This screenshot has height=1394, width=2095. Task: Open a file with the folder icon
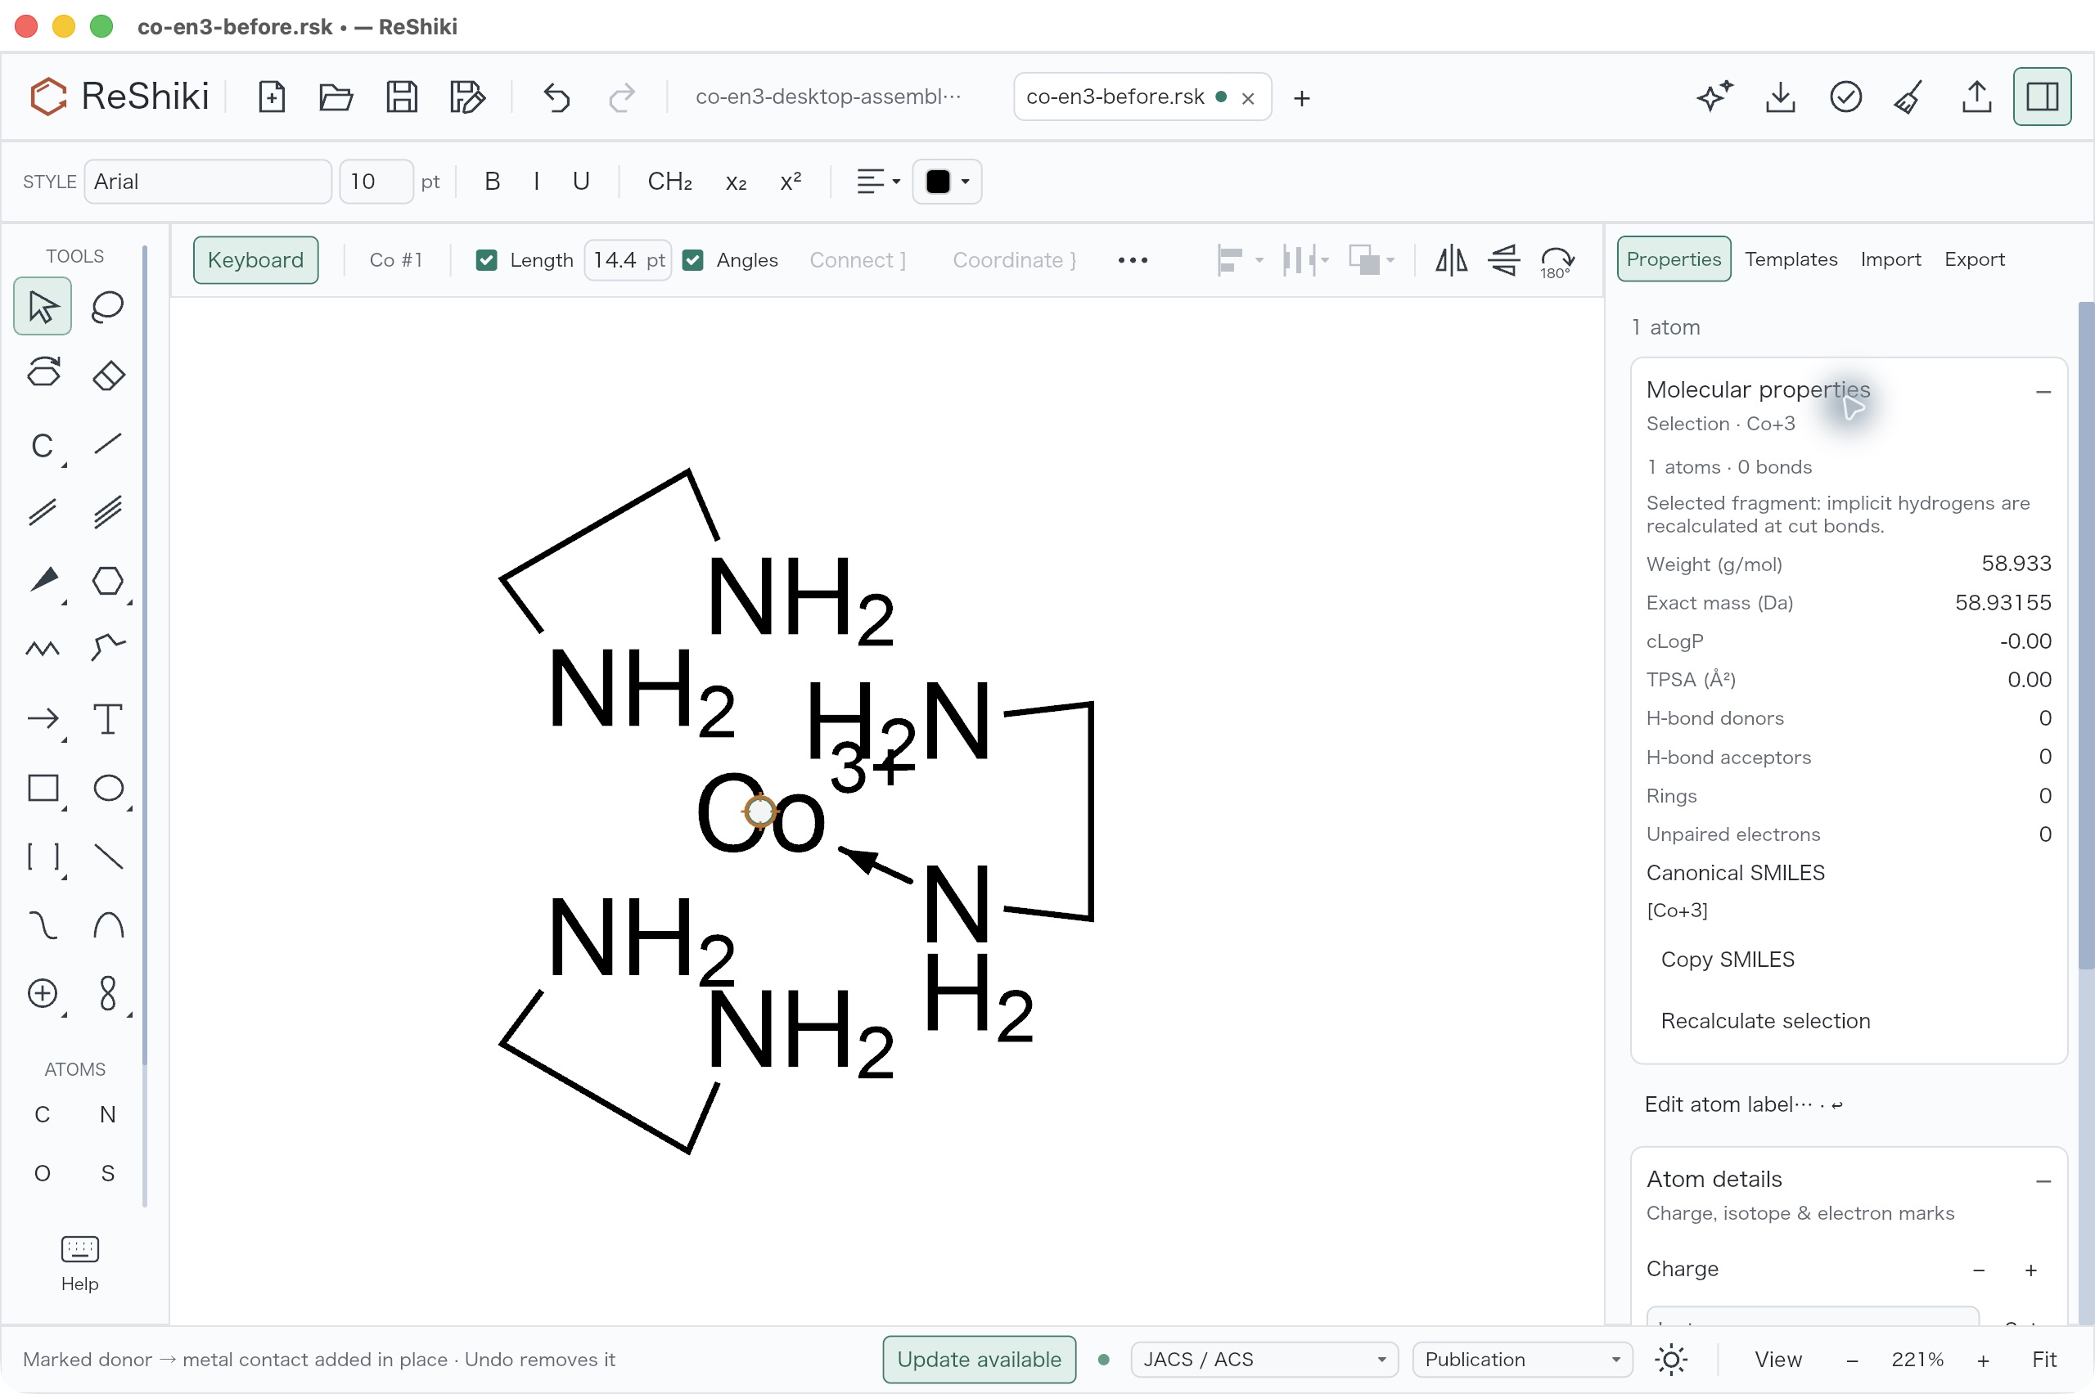336,97
